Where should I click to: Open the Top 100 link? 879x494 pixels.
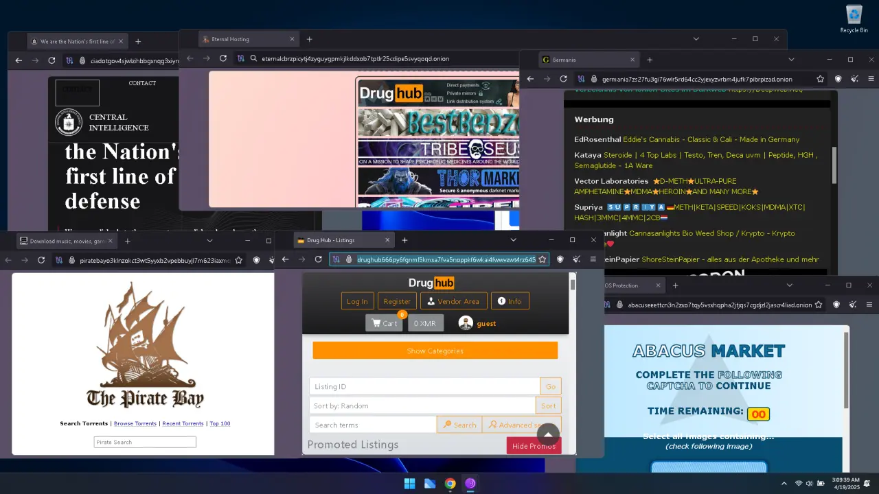220,423
